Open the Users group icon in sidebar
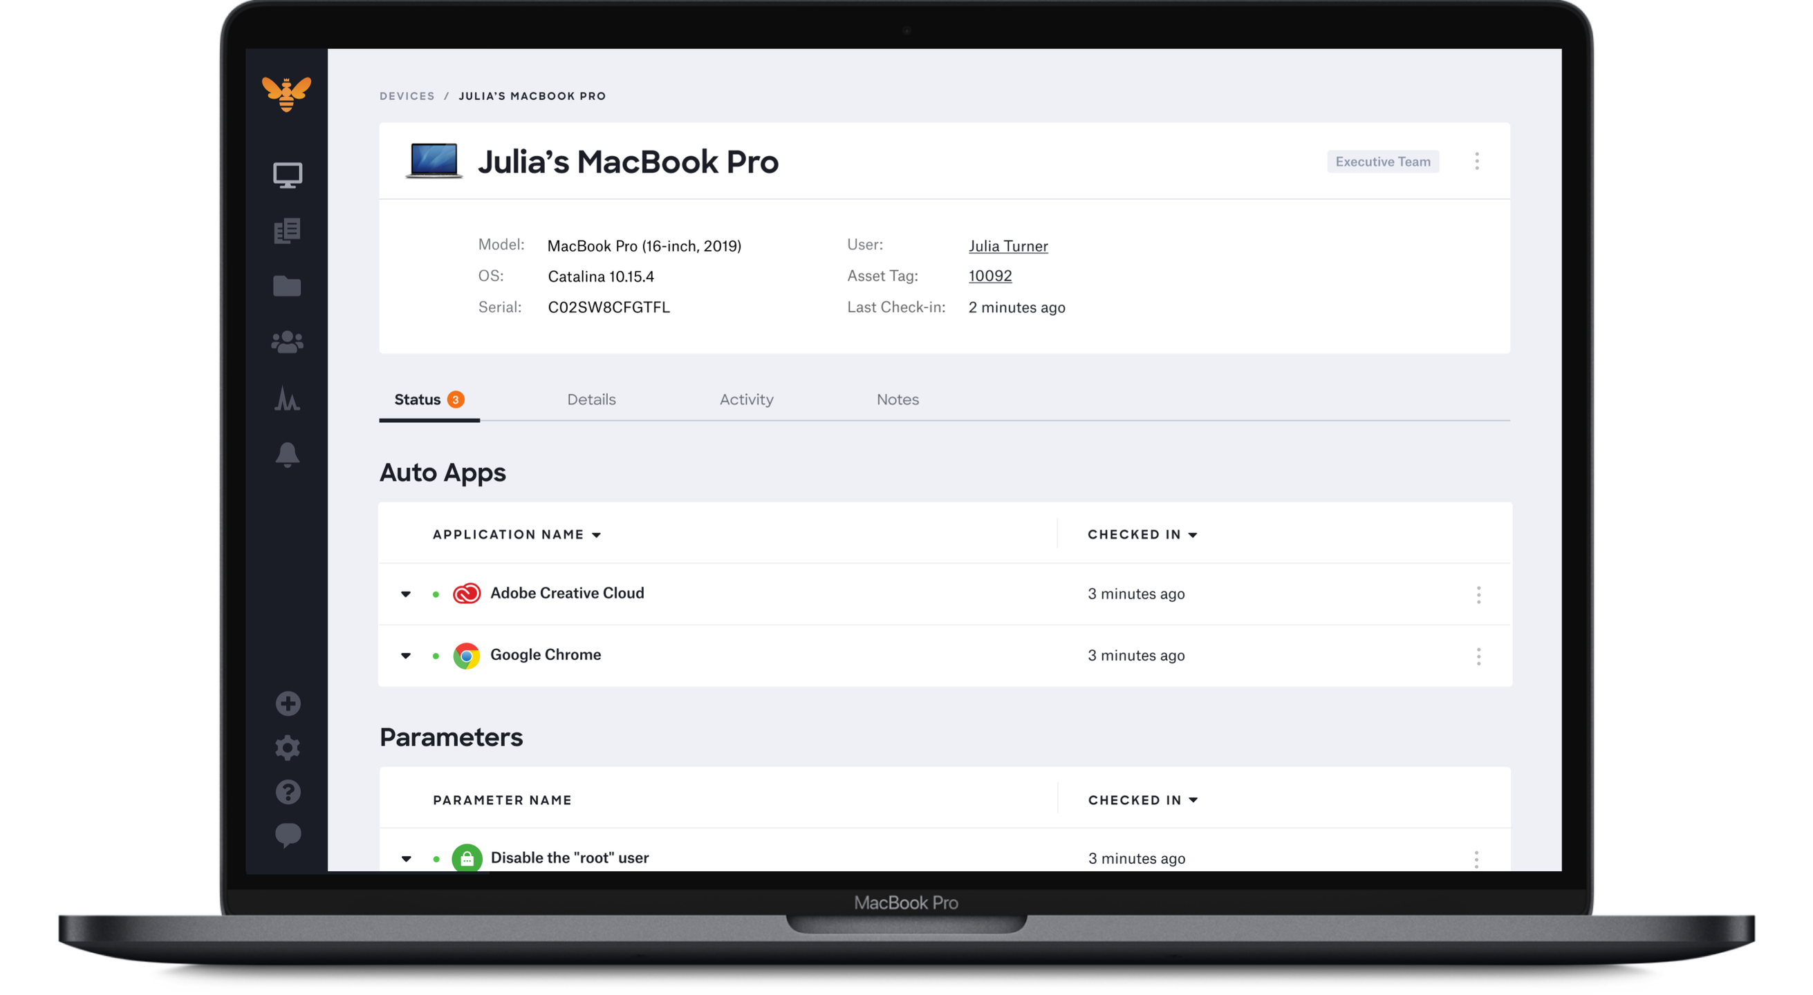This screenshot has height=995, width=1813. (287, 343)
